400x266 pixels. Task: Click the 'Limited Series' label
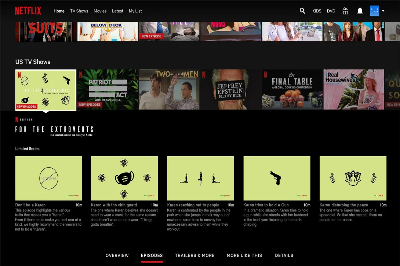tap(27, 149)
